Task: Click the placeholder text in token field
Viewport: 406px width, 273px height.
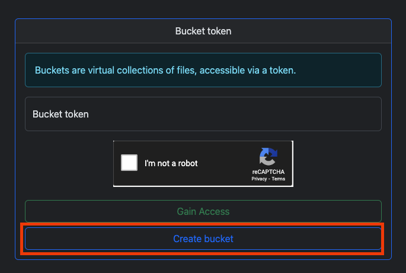Action: [x=60, y=115]
